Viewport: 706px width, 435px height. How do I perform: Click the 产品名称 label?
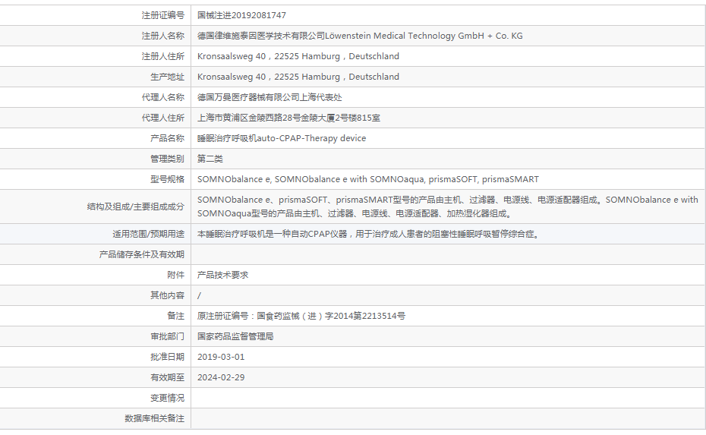click(167, 138)
